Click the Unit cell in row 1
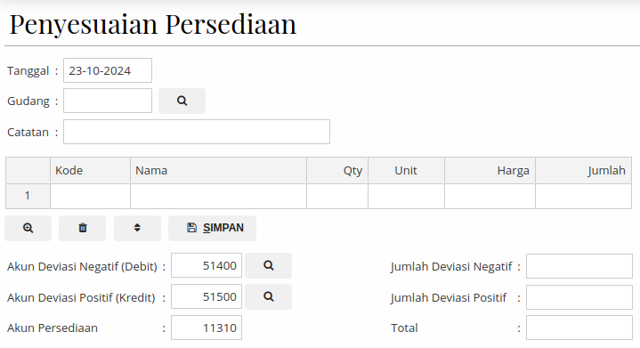This screenshot has height=348, width=640. (x=406, y=196)
